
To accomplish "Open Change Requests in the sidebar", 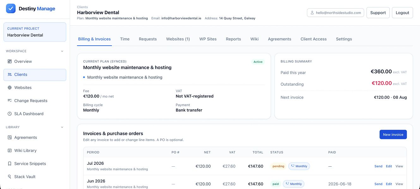I will click(x=35, y=101).
